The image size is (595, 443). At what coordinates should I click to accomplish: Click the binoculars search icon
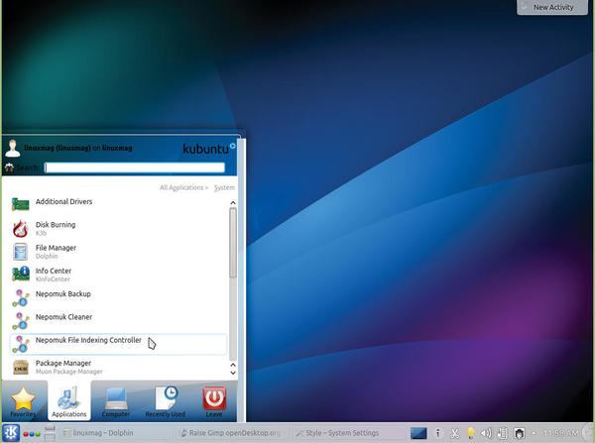tap(10, 167)
